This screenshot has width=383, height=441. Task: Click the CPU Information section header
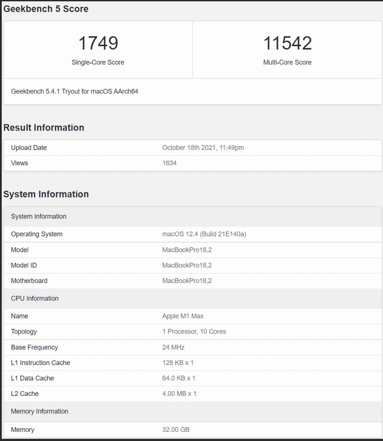pyautogui.click(x=35, y=298)
